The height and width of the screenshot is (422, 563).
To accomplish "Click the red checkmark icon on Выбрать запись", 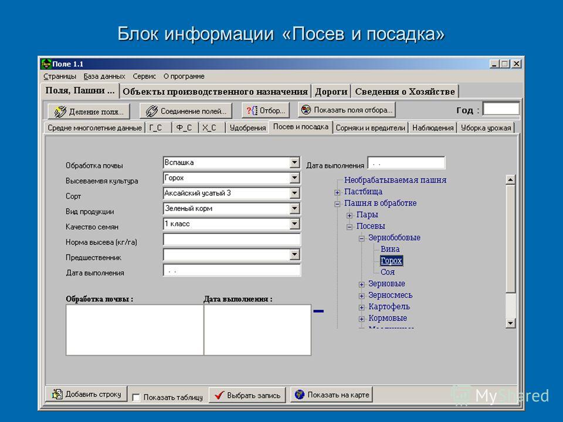I will 219,395.
